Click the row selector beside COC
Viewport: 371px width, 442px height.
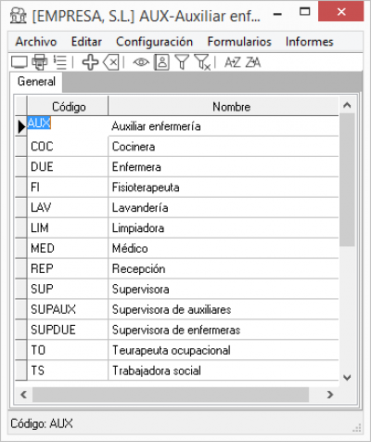coord(21,147)
